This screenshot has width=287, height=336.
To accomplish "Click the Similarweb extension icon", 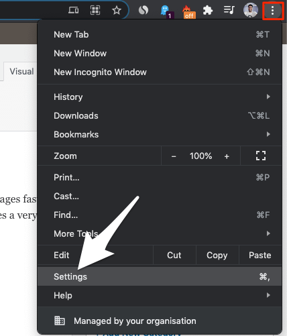I will coord(143,10).
